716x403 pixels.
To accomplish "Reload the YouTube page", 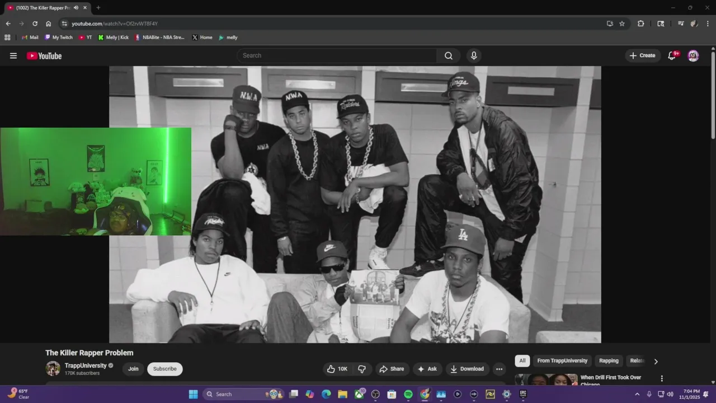I will [35, 24].
